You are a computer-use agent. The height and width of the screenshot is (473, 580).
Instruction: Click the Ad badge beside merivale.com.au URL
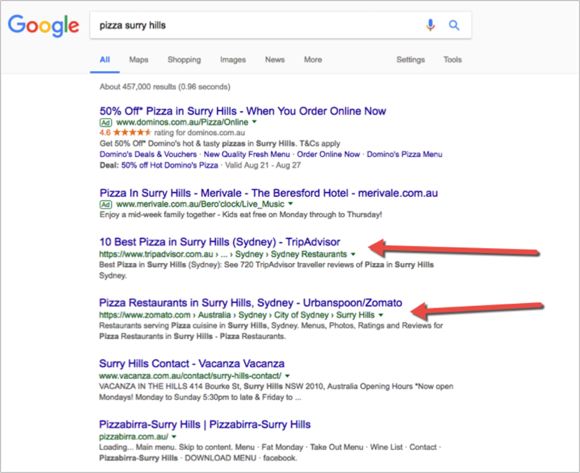(x=105, y=205)
